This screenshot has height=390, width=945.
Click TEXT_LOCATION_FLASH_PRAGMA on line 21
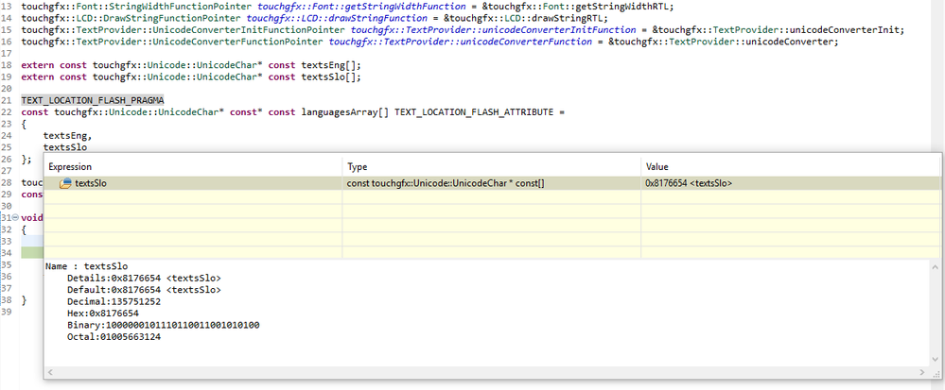(93, 100)
